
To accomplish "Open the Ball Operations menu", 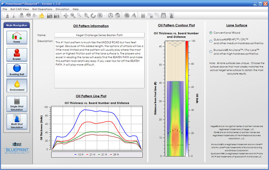I will pyautogui.click(x=42, y=9).
